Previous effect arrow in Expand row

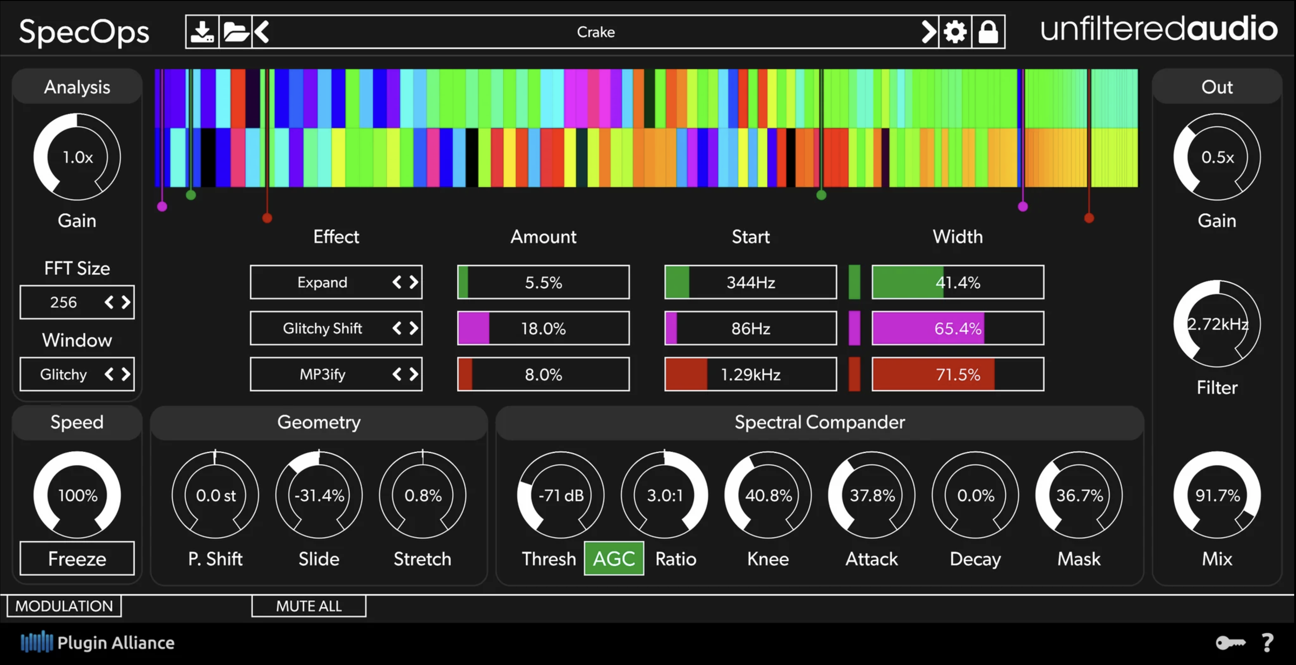click(x=397, y=282)
